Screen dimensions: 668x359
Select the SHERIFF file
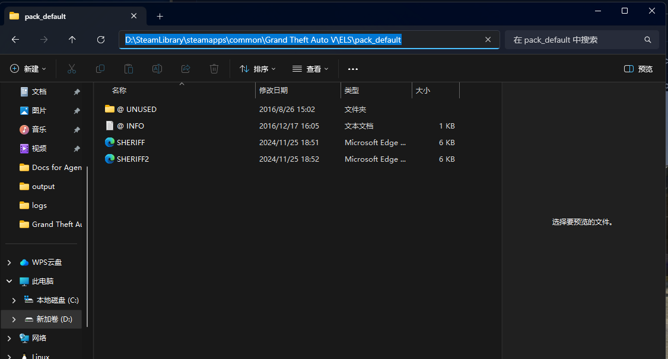(x=281, y=143)
